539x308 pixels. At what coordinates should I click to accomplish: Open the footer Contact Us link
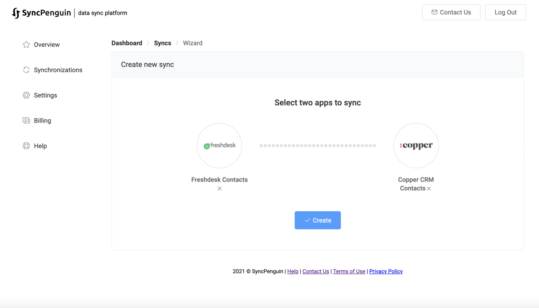coord(316,271)
